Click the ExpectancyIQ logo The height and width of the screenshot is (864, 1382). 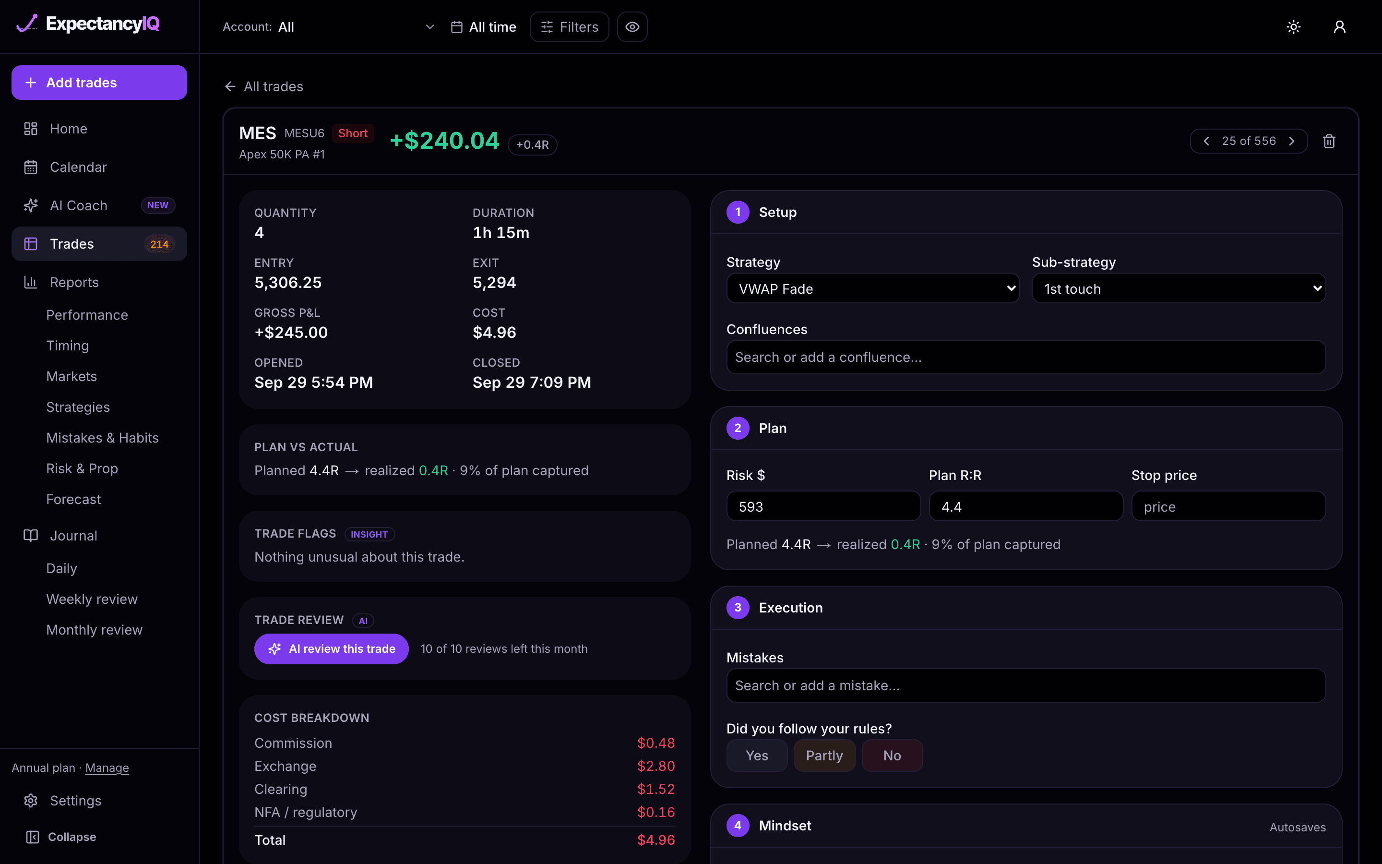[88, 24]
